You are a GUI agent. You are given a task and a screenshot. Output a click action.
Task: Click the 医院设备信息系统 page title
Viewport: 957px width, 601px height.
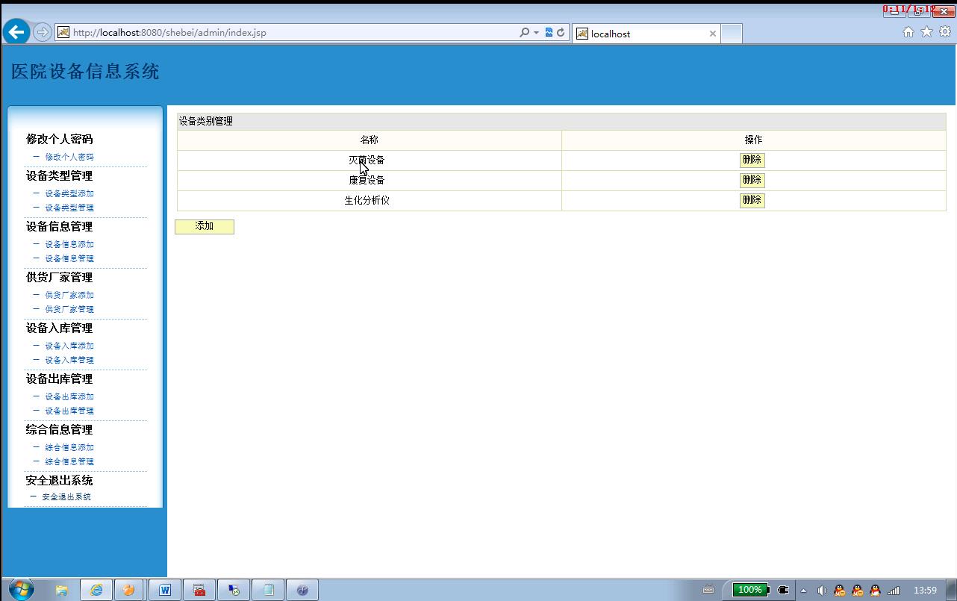[x=85, y=72]
